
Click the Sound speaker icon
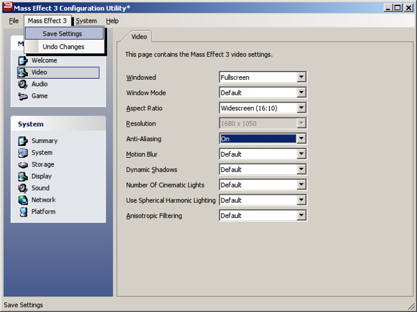[23, 188]
